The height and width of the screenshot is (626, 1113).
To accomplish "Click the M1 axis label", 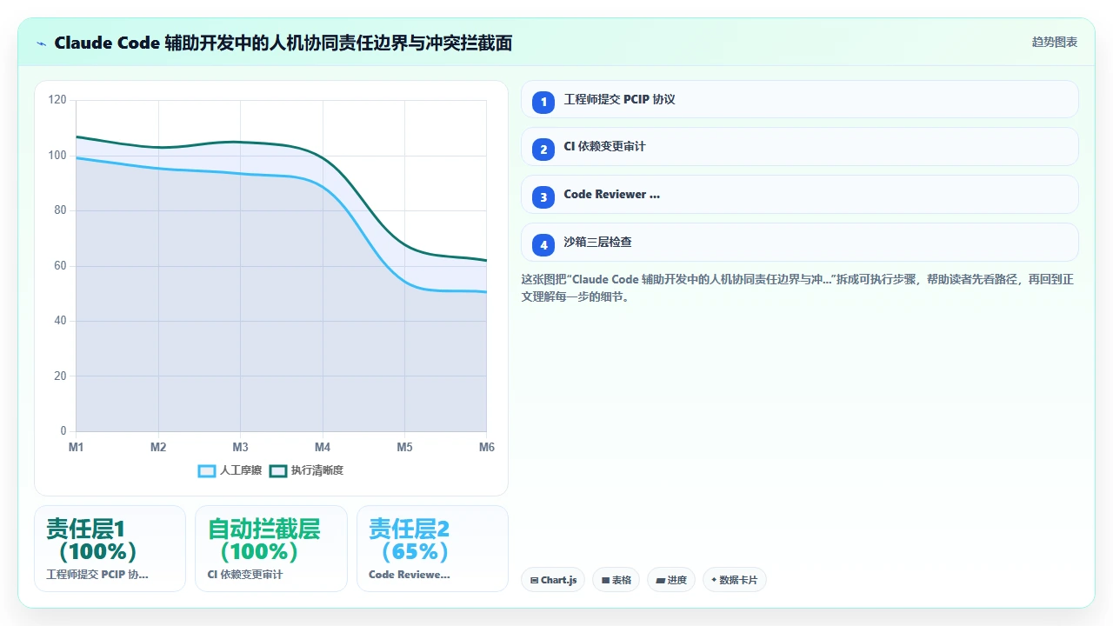I will point(77,447).
